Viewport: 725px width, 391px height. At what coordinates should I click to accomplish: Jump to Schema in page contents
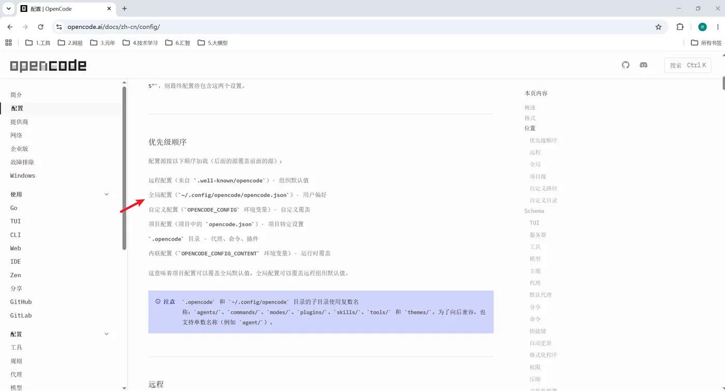point(534,211)
